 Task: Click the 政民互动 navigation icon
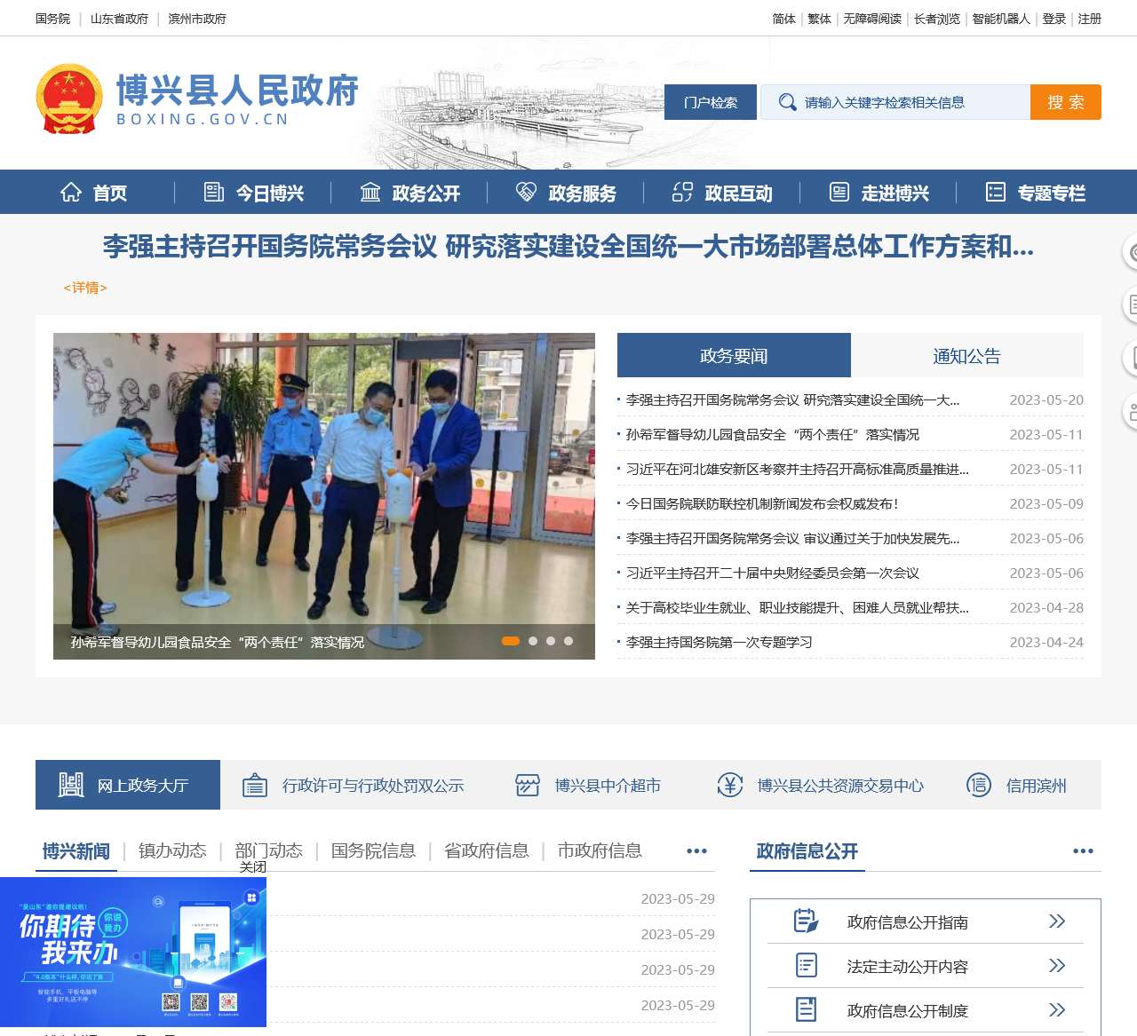[682, 193]
